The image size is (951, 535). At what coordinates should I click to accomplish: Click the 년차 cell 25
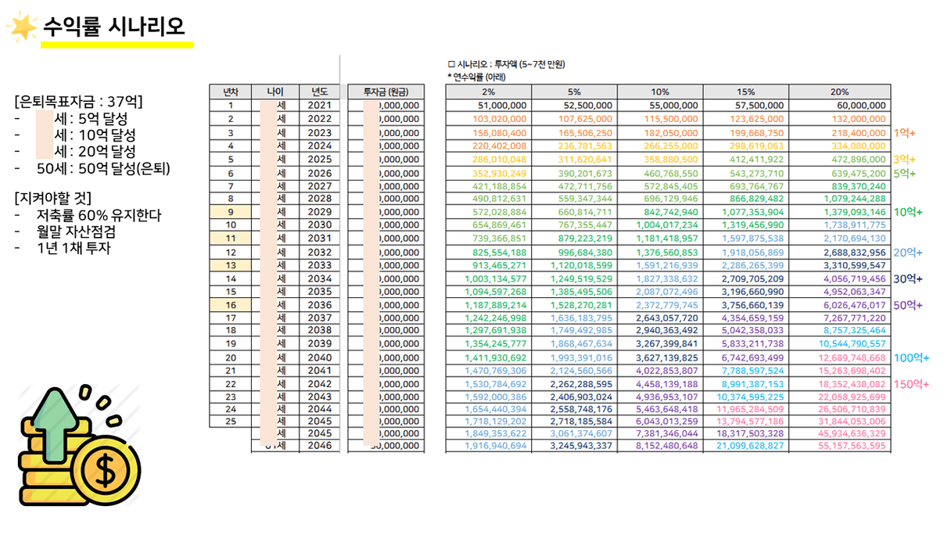[231, 421]
